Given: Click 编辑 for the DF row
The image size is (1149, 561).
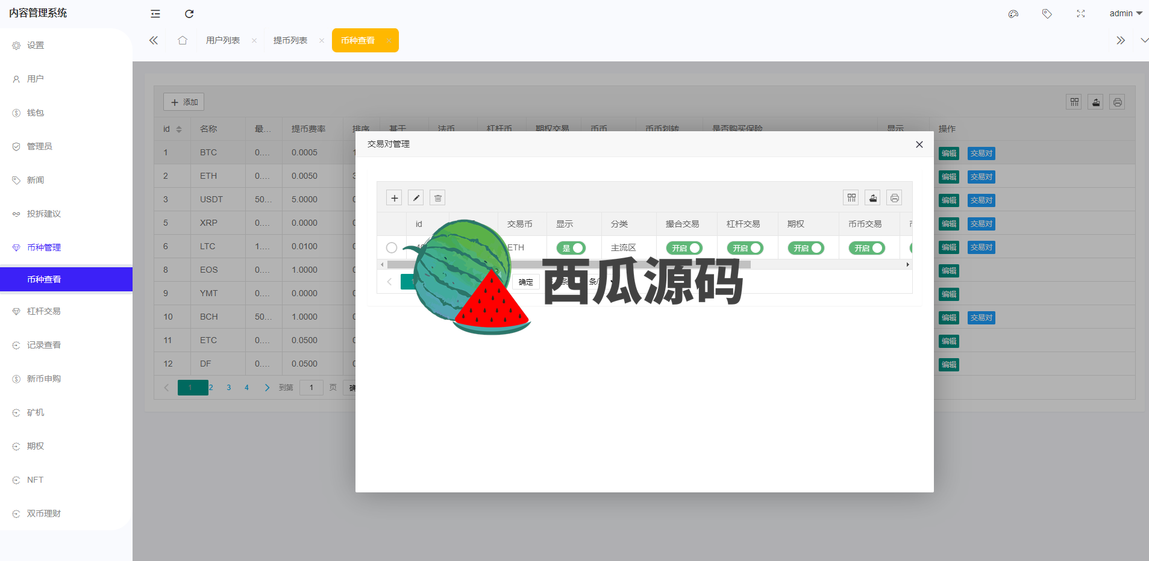Looking at the screenshot, I should point(949,365).
